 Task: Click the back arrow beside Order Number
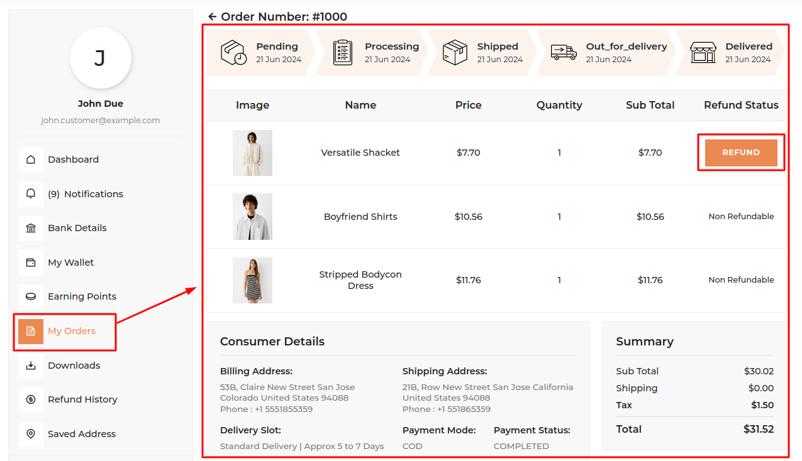coord(213,17)
